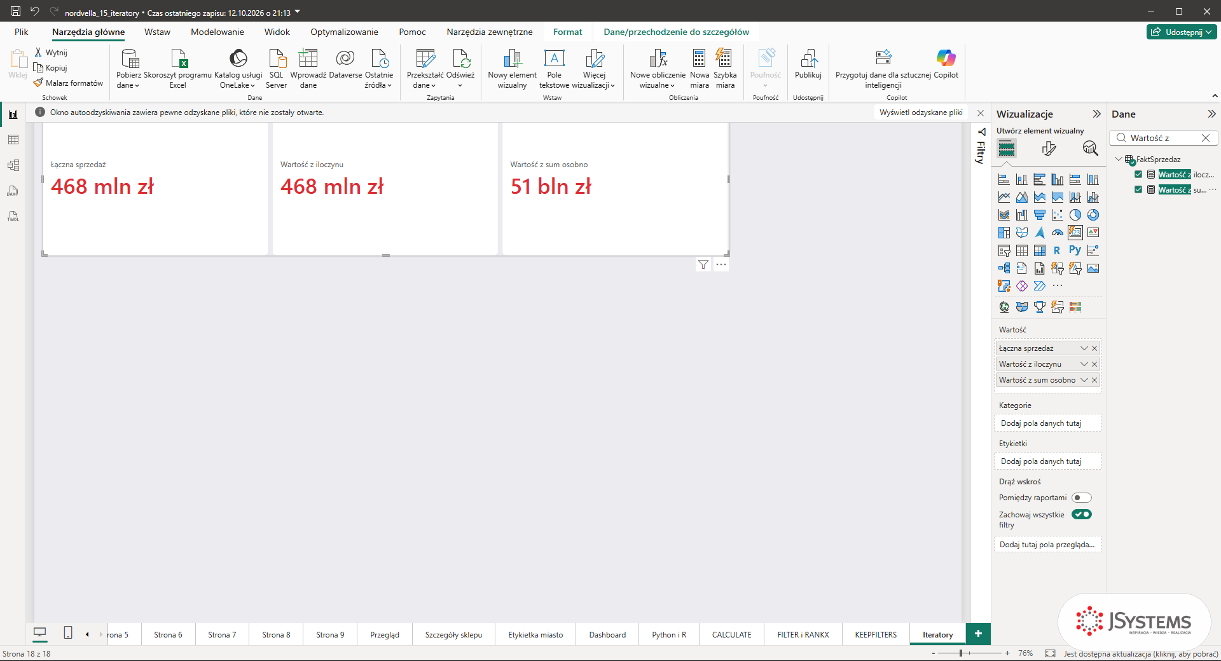Select the donut chart visual
1221x661 pixels.
(x=1093, y=215)
